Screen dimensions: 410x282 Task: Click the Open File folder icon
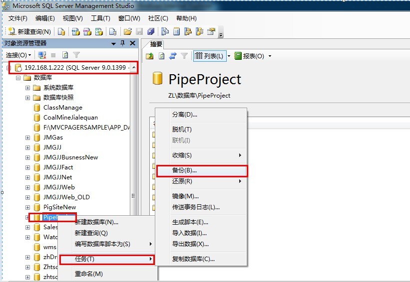tap(128, 31)
